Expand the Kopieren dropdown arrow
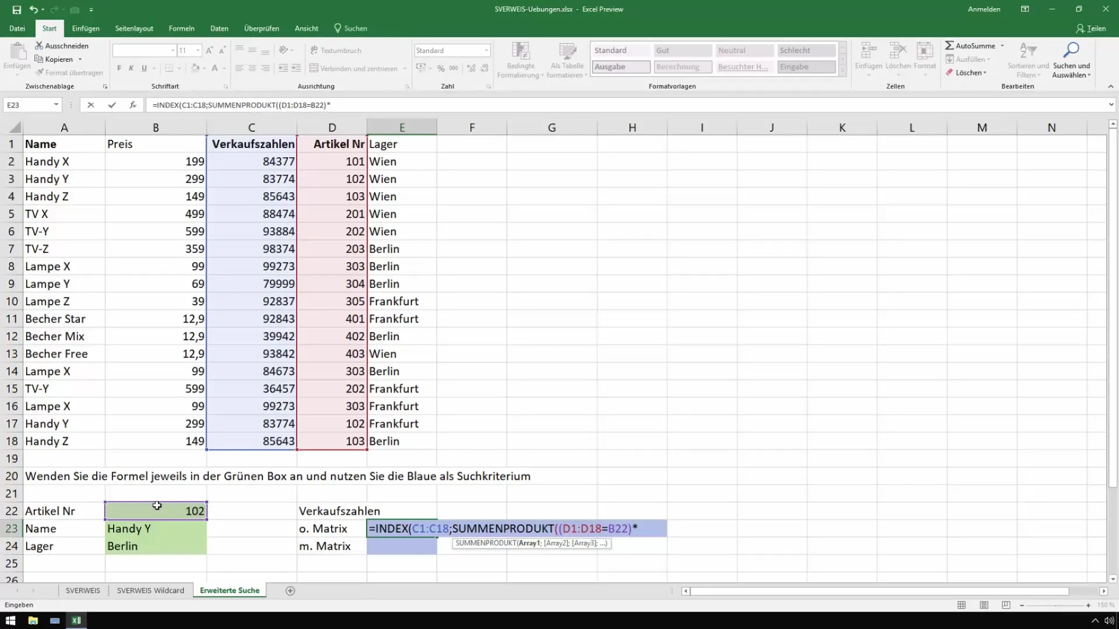The width and height of the screenshot is (1119, 629). tap(80, 59)
